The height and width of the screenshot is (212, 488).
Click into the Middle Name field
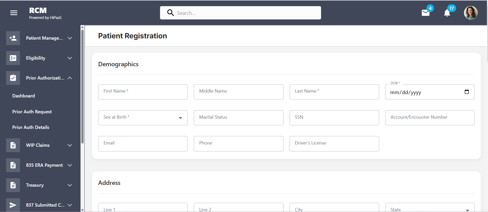coord(239,92)
